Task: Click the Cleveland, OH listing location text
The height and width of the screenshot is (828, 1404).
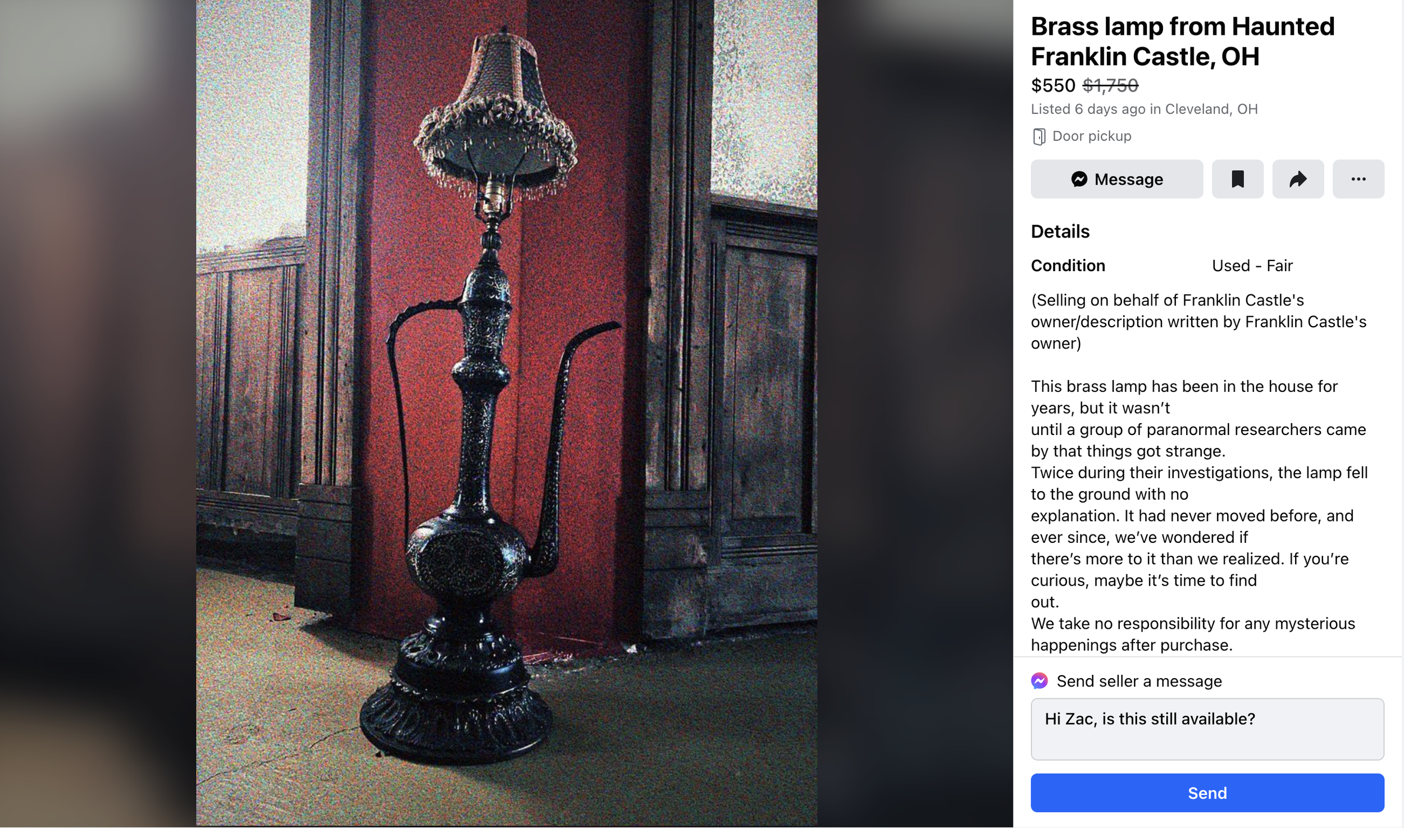Action: pyautogui.click(x=1211, y=109)
